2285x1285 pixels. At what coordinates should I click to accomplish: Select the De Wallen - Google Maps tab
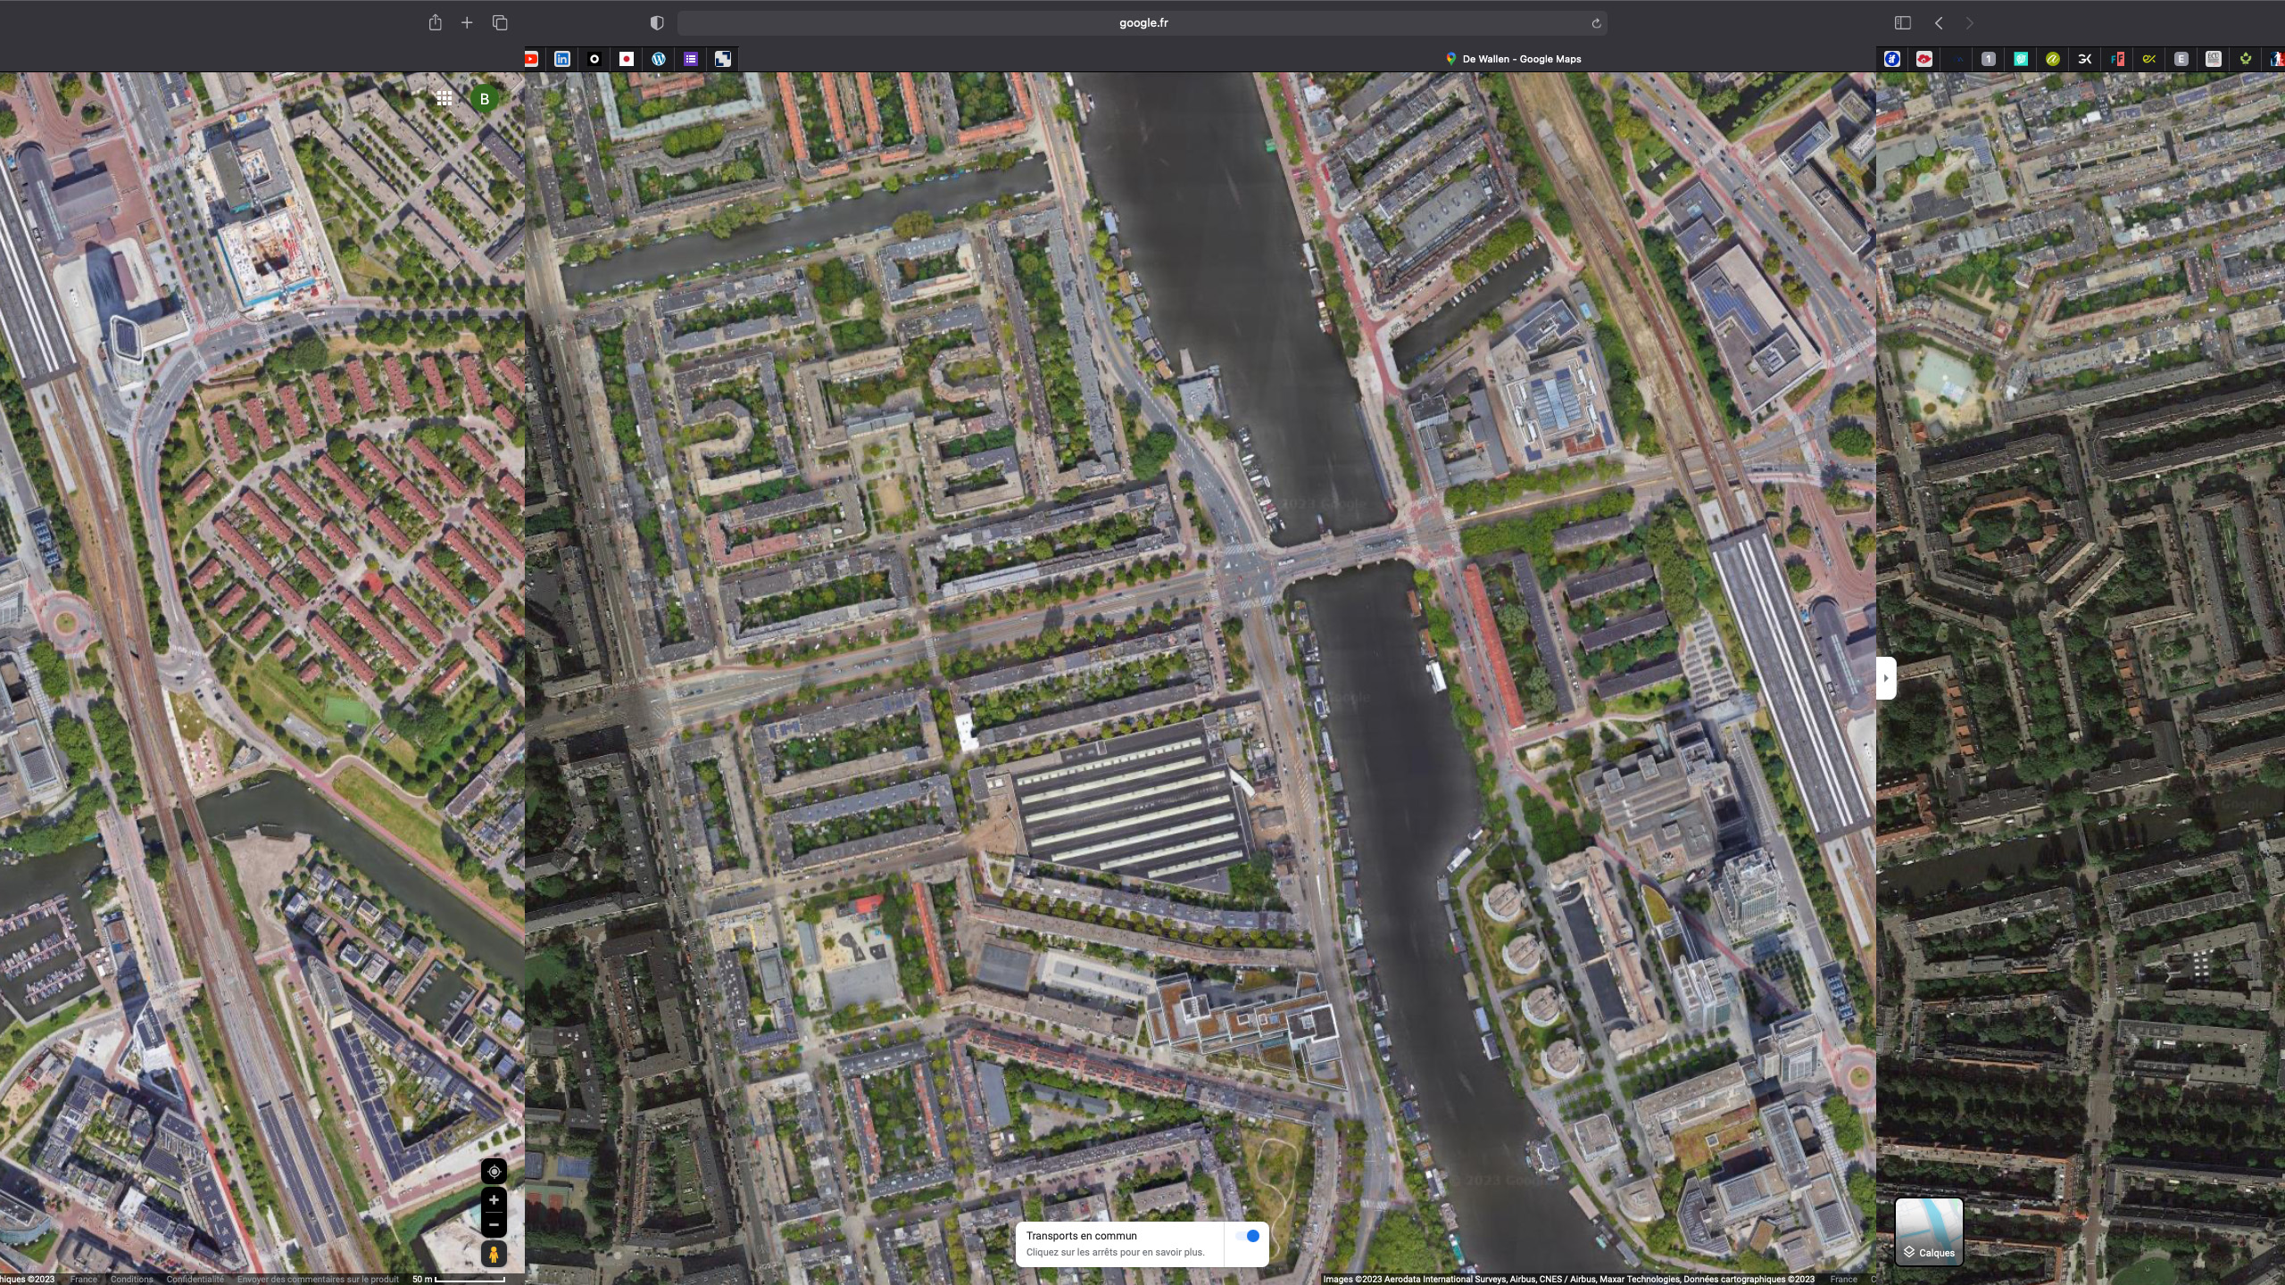[x=1514, y=59]
